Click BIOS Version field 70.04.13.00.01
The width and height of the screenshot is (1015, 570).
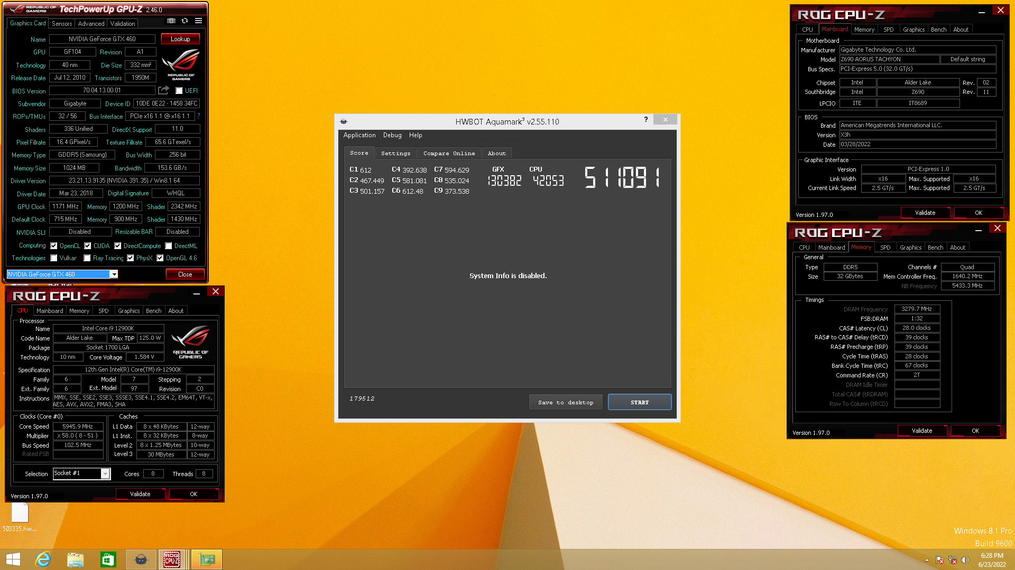[x=102, y=91]
